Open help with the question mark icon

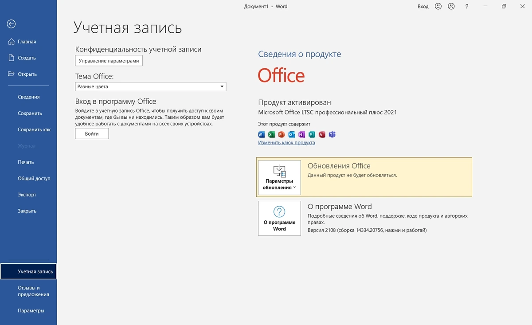click(x=467, y=7)
